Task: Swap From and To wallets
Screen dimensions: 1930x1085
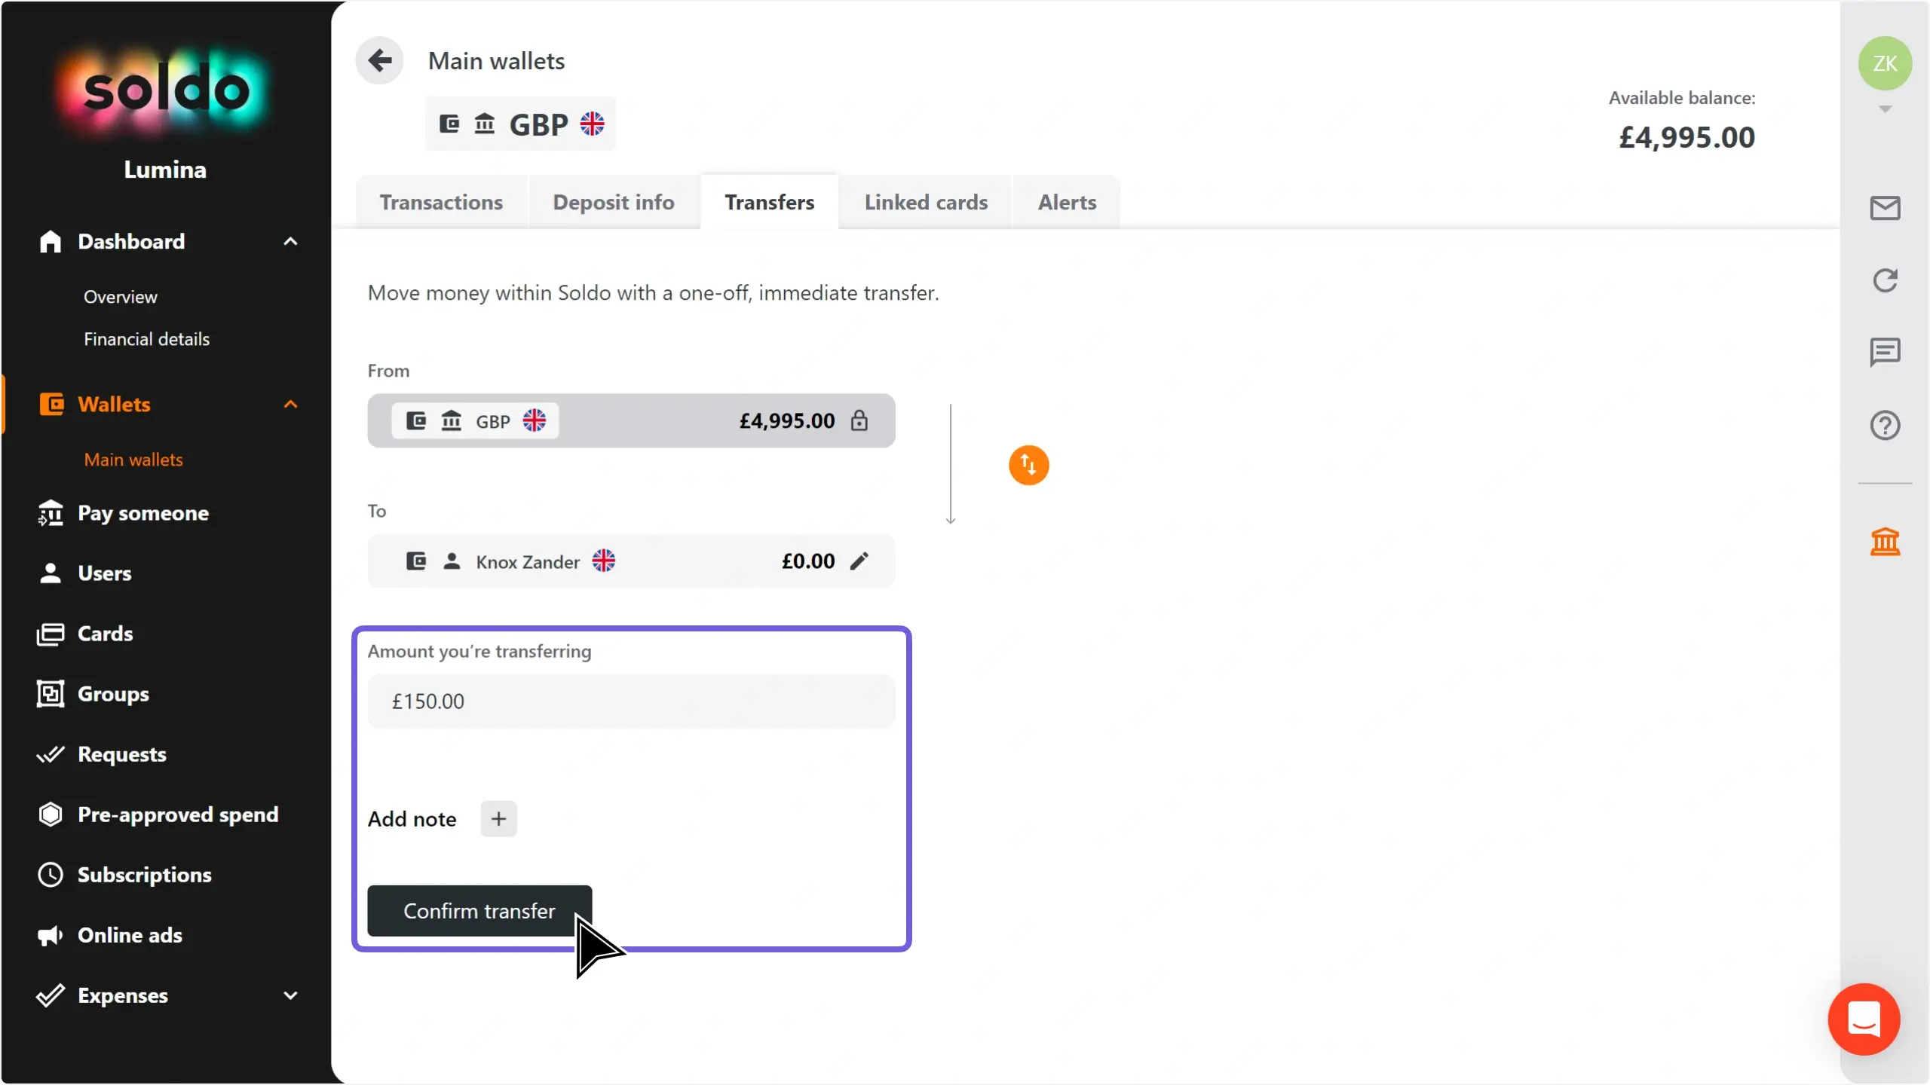Action: click(x=1028, y=465)
